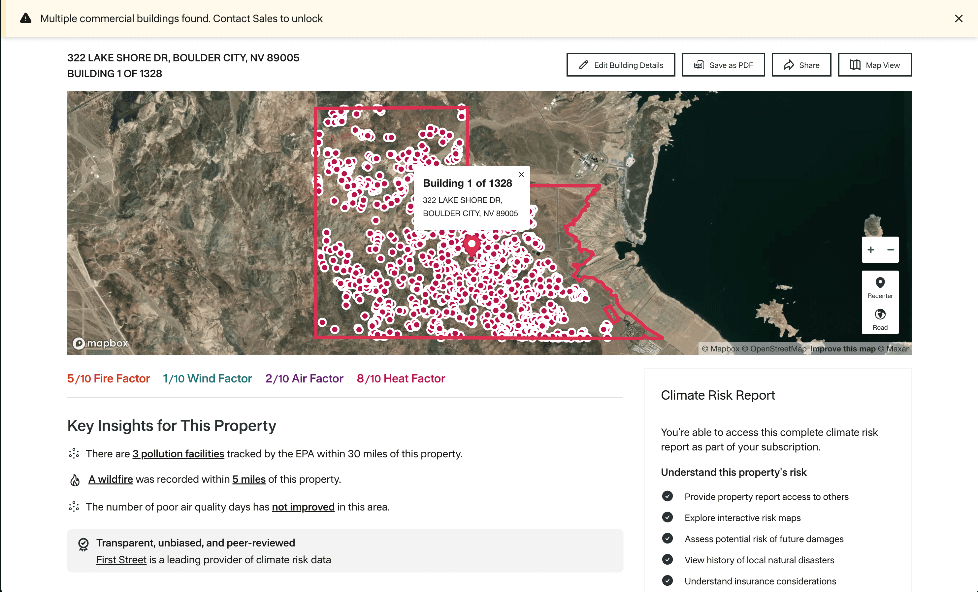Dismiss the commercial buildings warning banner
This screenshot has height=592, width=978.
[958, 19]
